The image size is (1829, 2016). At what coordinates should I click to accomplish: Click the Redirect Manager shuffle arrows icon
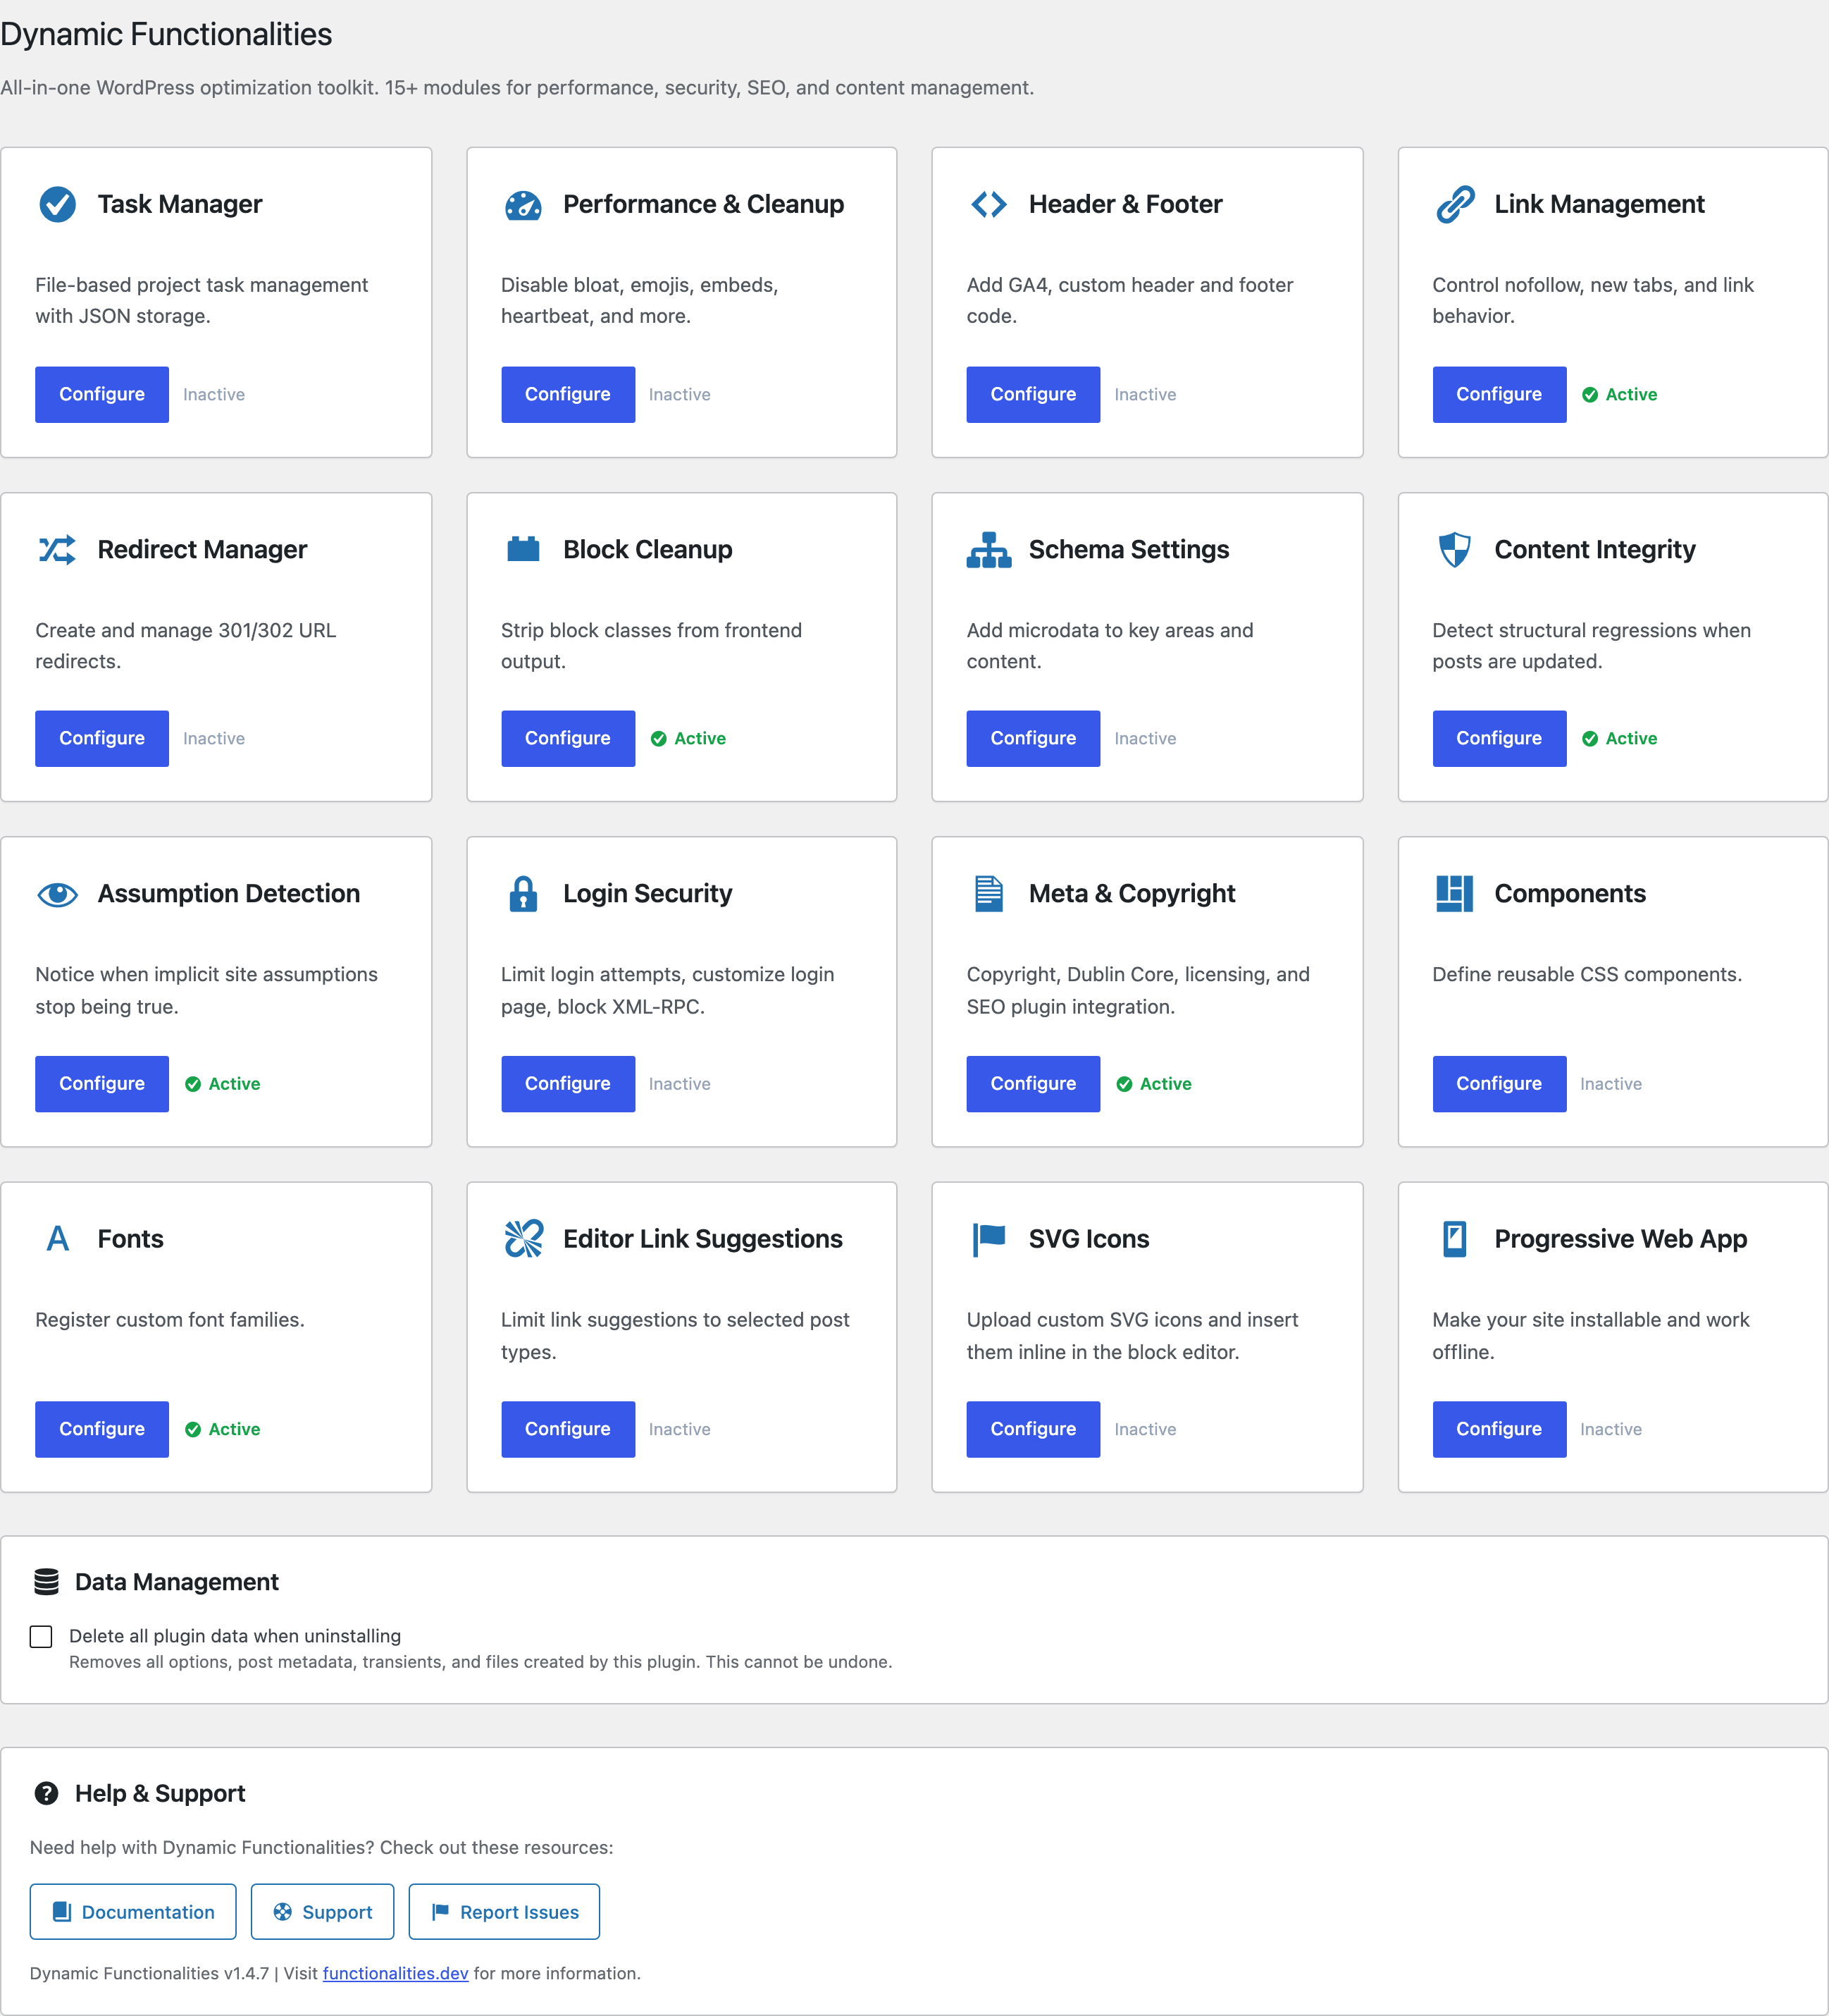[57, 549]
